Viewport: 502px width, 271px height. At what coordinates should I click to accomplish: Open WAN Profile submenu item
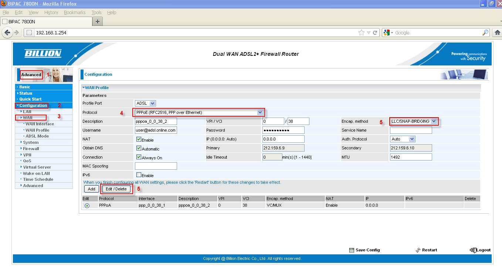click(37, 130)
